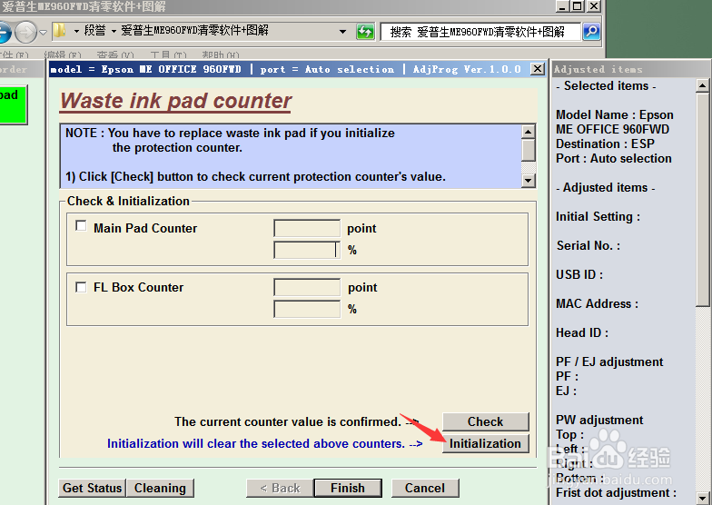Click 'Head ID :' entry
Screen dimensions: 712x505
582,332
